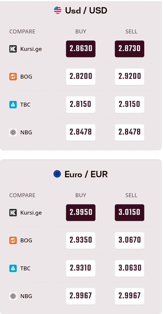
Task: Click TBC USD sell rate 2.9150
Action: click(129, 105)
